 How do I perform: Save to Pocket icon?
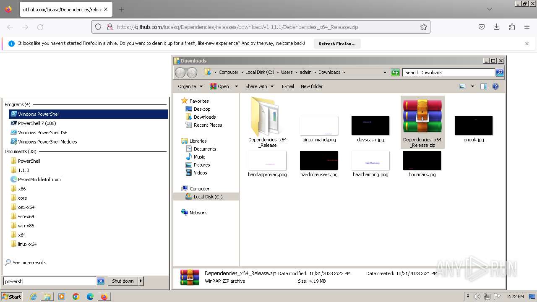tap(482, 27)
